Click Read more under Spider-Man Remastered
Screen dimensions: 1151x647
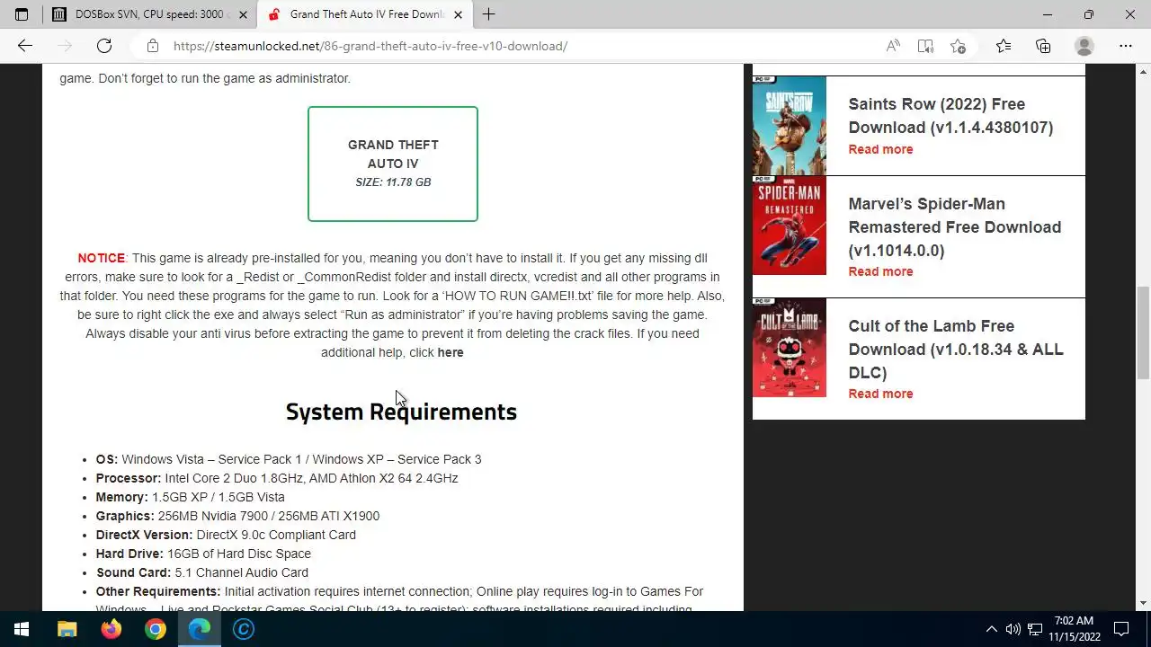tap(880, 271)
